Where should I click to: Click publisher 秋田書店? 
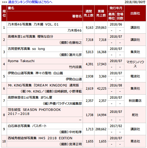(135, 101)
